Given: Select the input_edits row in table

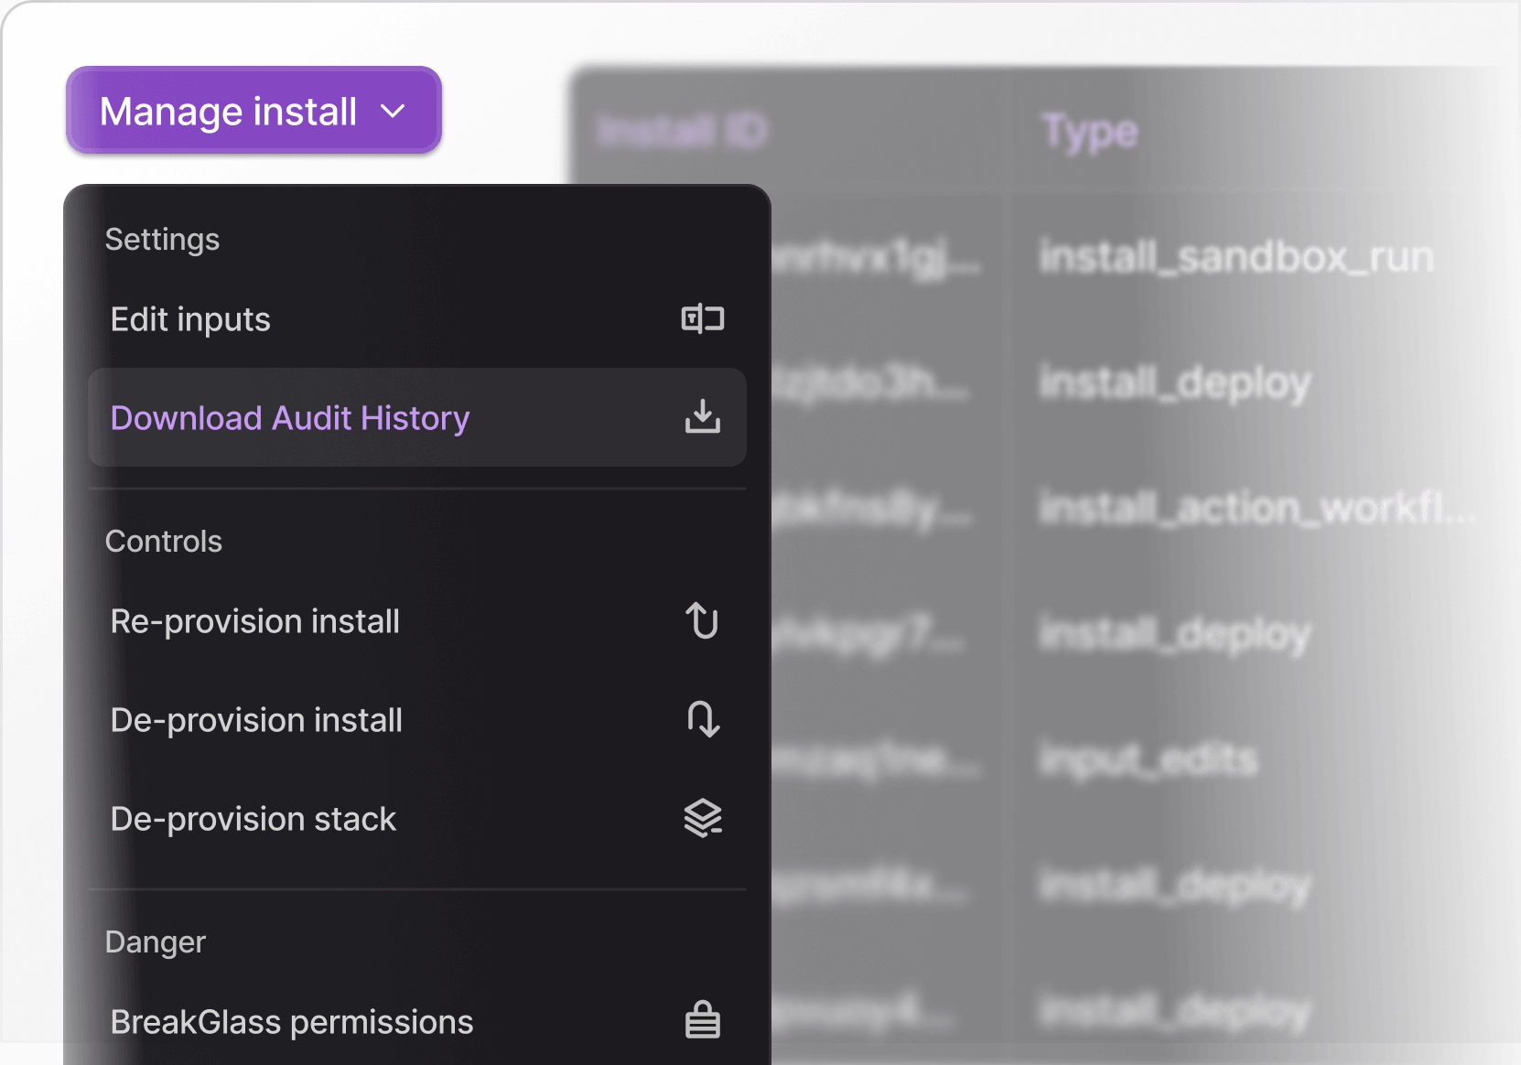Looking at the screenshot, I should click(1149, 759).
